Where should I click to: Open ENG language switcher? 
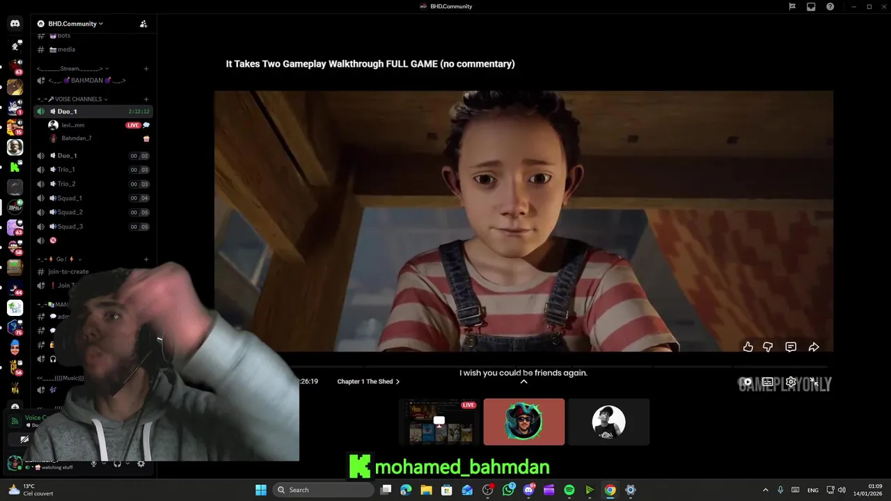(x=812, y=490)
